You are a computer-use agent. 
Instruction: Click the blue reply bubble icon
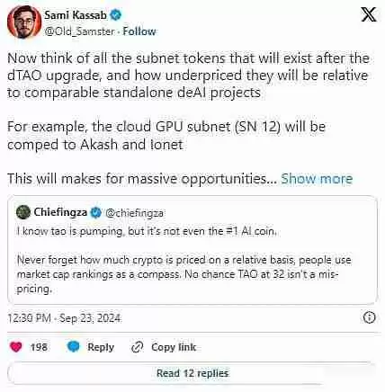[x=74, y=347]
